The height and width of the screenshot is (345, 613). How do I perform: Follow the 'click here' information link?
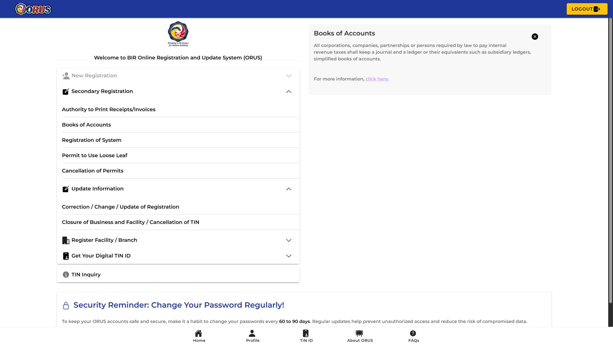[x=377, y=79]
